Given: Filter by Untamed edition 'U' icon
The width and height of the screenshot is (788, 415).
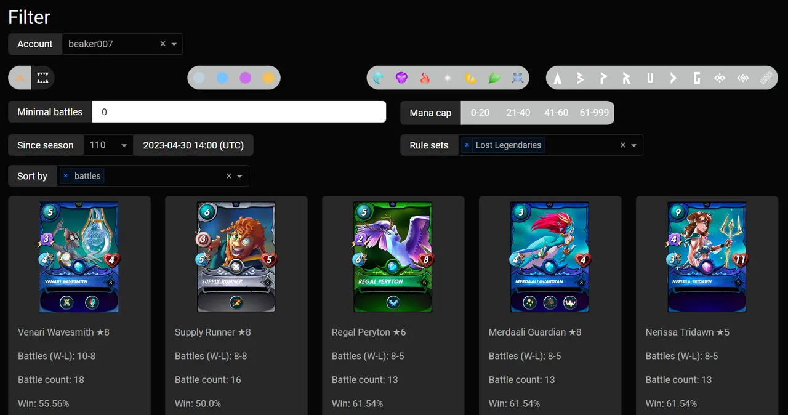Looking at the screenshot, I should [x=650, y=78].
